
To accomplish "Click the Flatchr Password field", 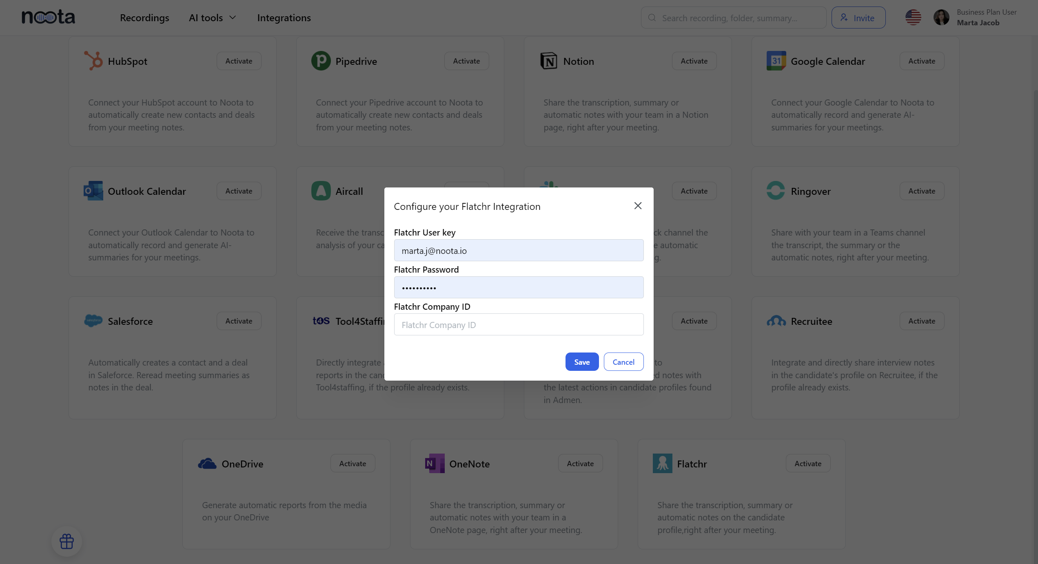I will point(519,288).
